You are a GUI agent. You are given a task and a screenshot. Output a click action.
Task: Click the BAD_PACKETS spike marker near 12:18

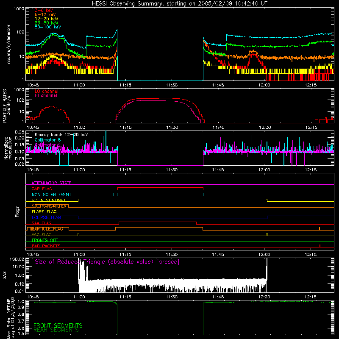(320, 246)
